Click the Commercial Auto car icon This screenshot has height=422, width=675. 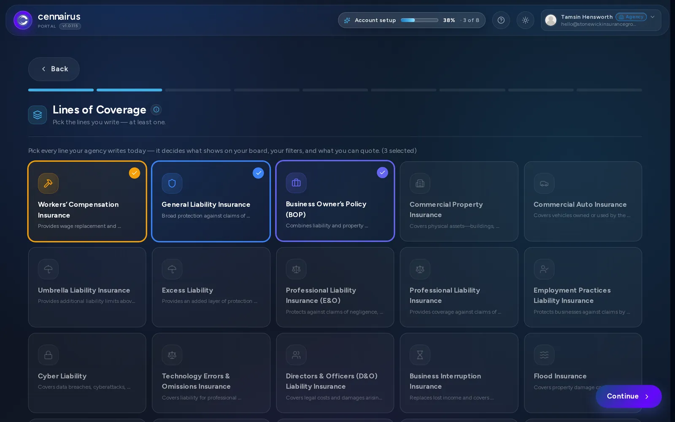(x=544, y=184)
